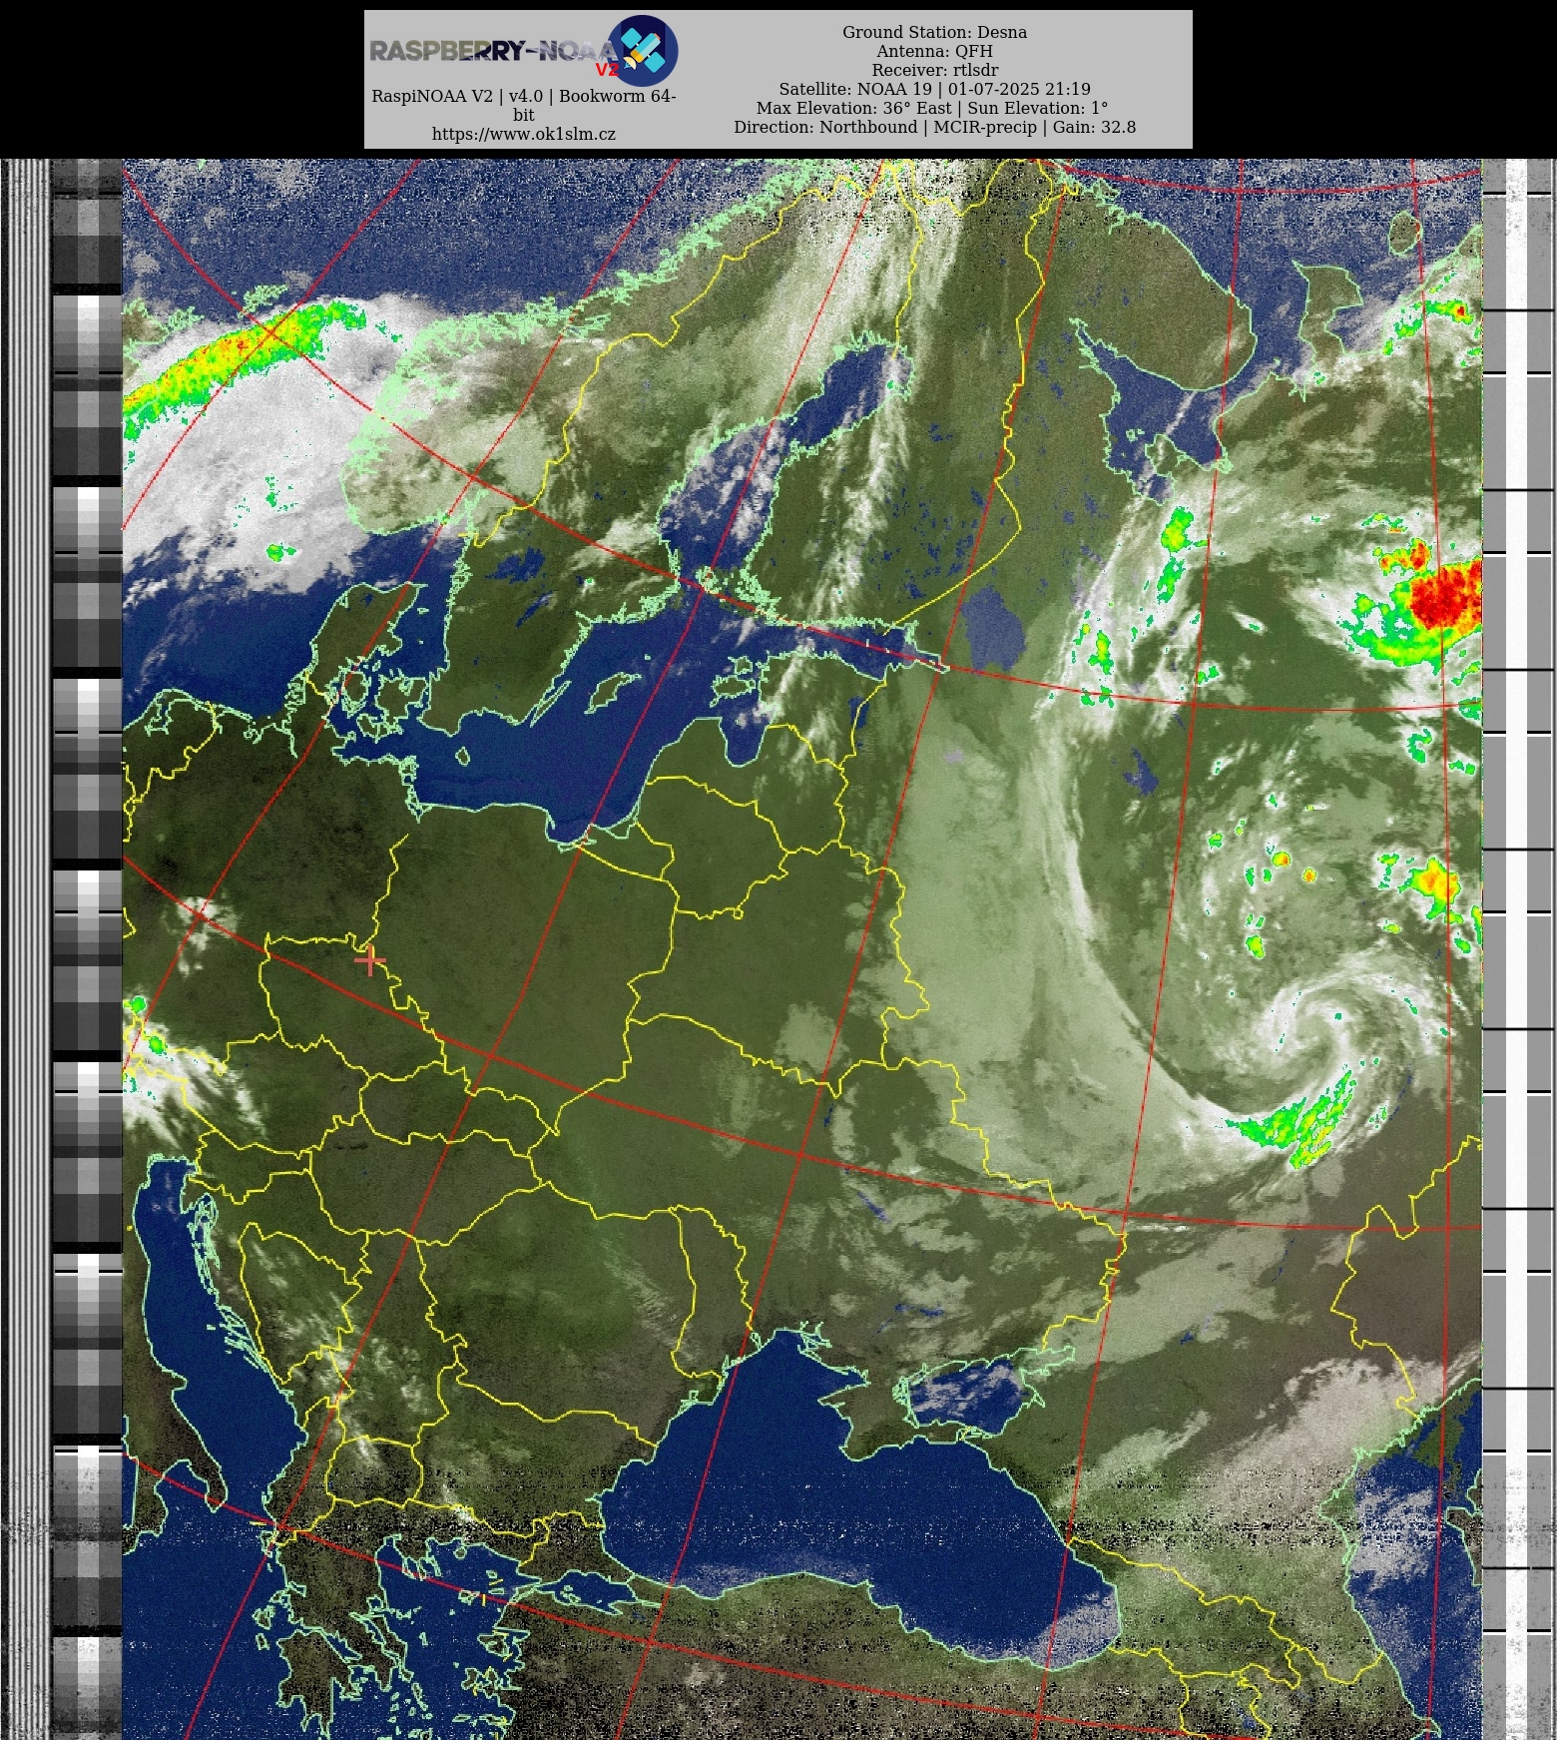Click the 'Max Elevation: 36° East | Sun Elevation: 1°' line
The height and width of the screenshot is (1740, 1557).
[932, 108]
